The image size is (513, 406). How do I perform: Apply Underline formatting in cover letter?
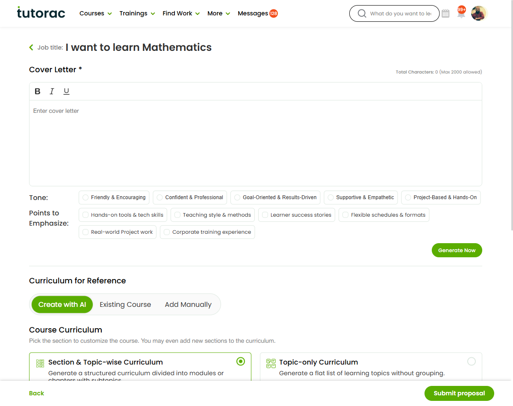click(66, 91)
